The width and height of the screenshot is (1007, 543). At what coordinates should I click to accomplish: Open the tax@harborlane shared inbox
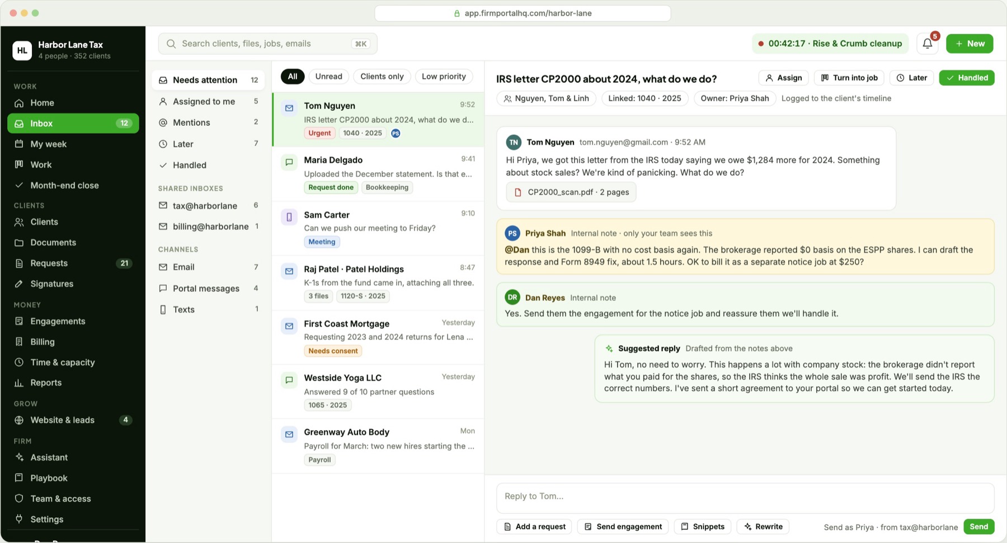click(x=208, y=206)
